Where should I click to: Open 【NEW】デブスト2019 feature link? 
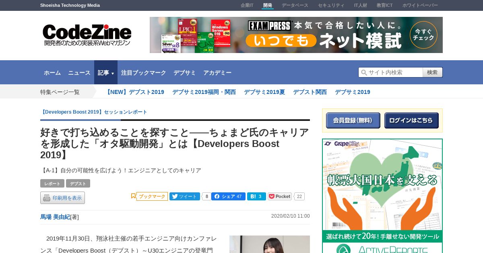coord(134,92)
